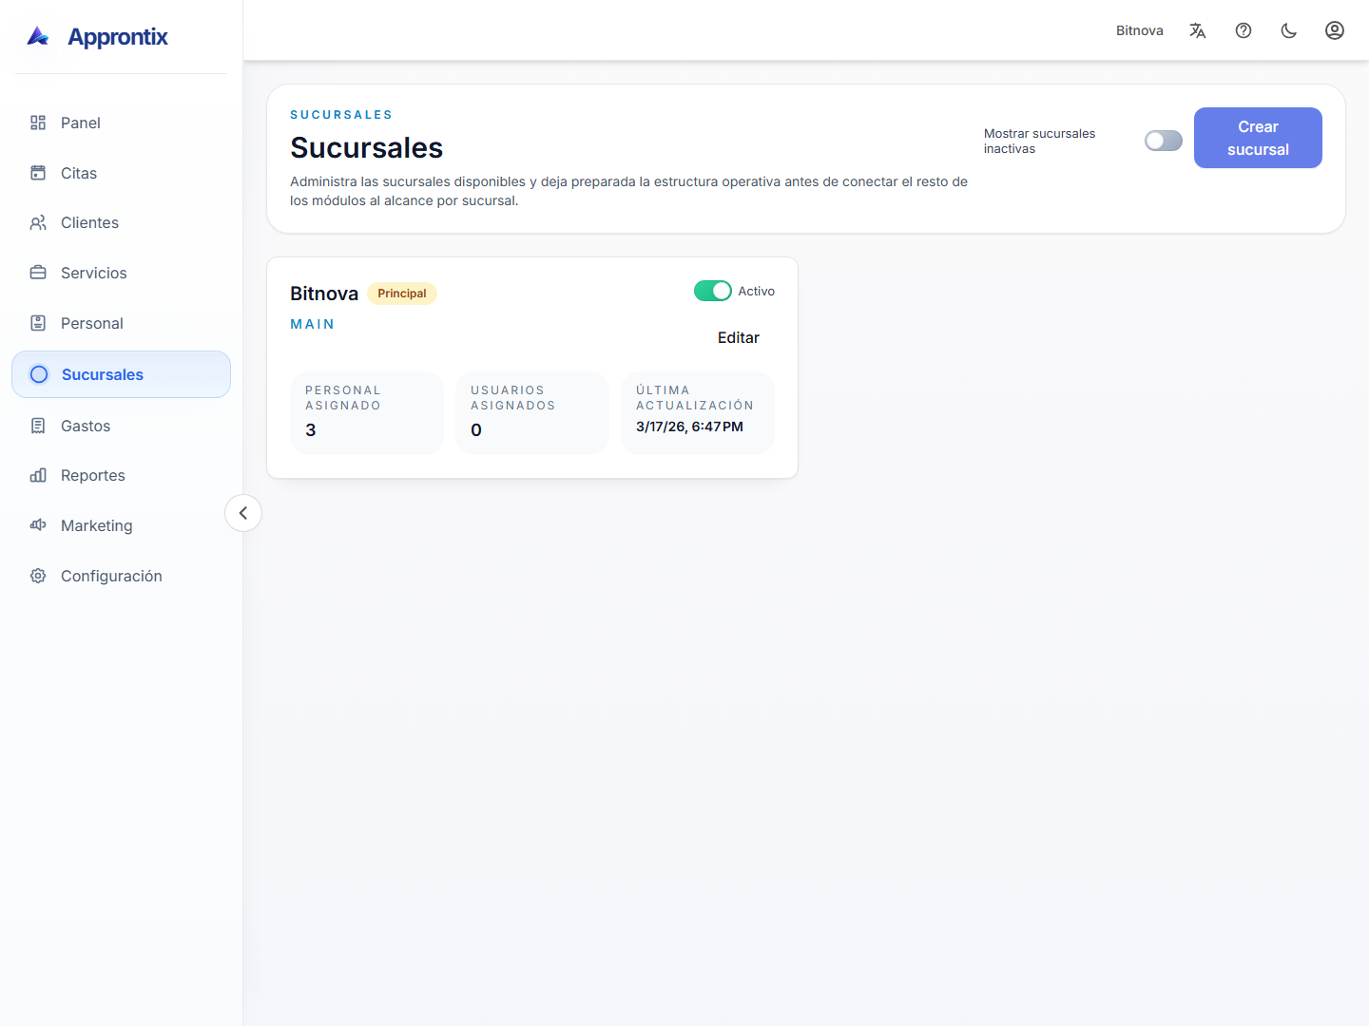This screenshot has height=1026, width=1369.
Task: Open the language translate icon
Action: coord(1198,30)
